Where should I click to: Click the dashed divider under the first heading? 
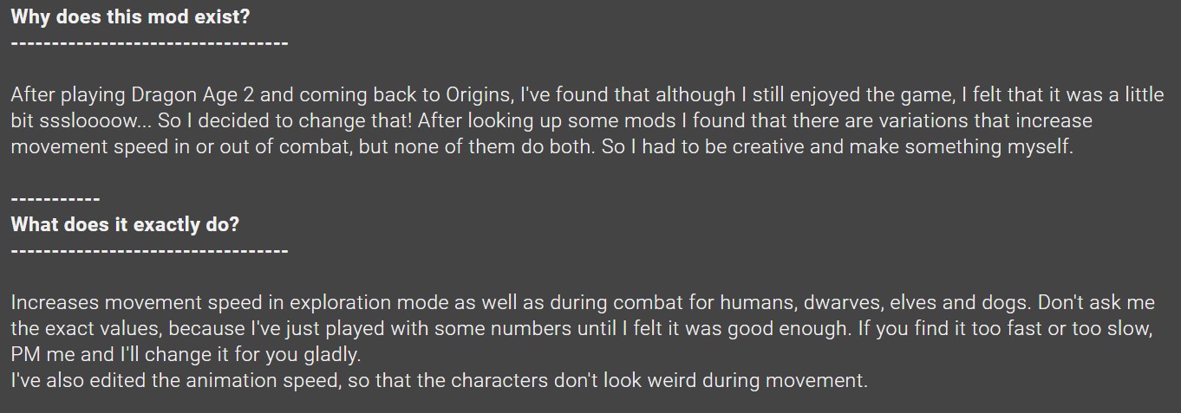point(149,42)
